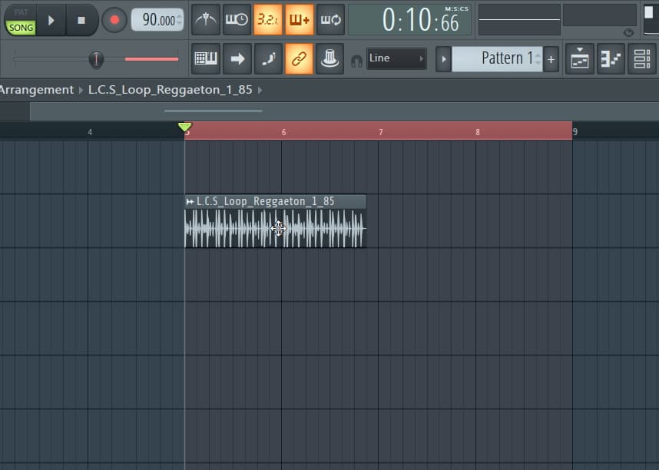
Task: Enable the 3-2-1 countdown before recording
Action: [x=268, y=20]
